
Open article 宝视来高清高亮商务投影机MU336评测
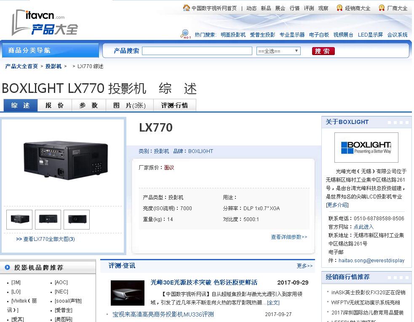[x=163, y=314]
